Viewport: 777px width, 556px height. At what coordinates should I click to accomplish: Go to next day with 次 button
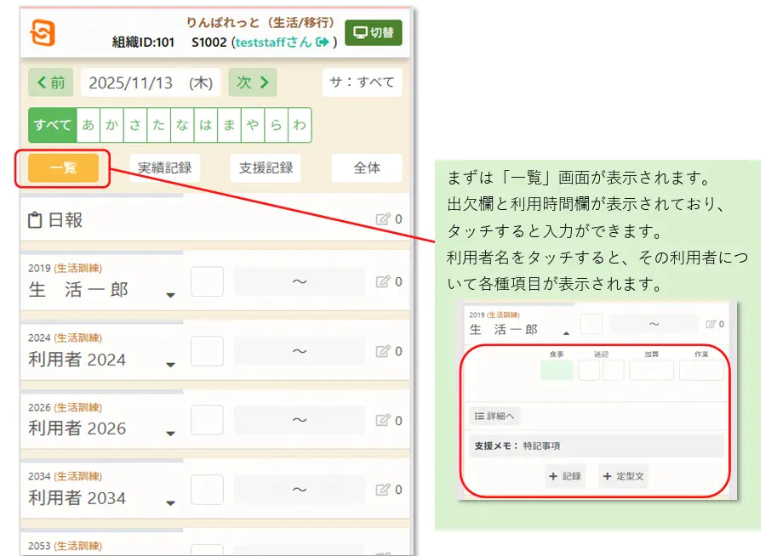(x=252, y=82)
